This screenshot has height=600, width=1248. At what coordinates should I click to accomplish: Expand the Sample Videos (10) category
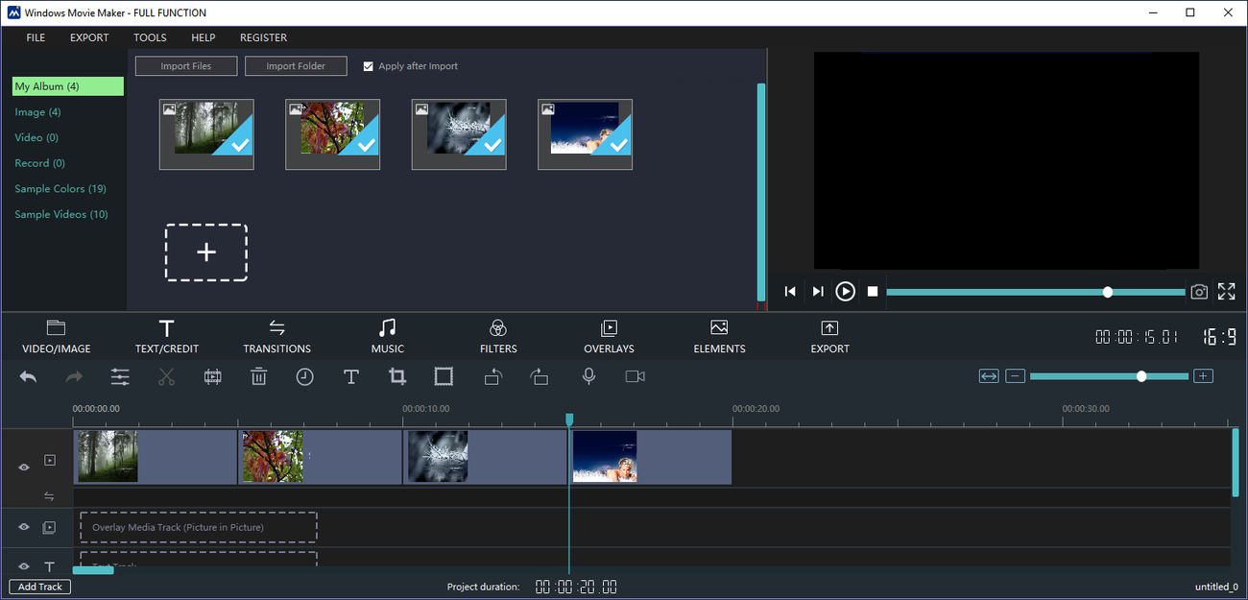tap(61, 215)
